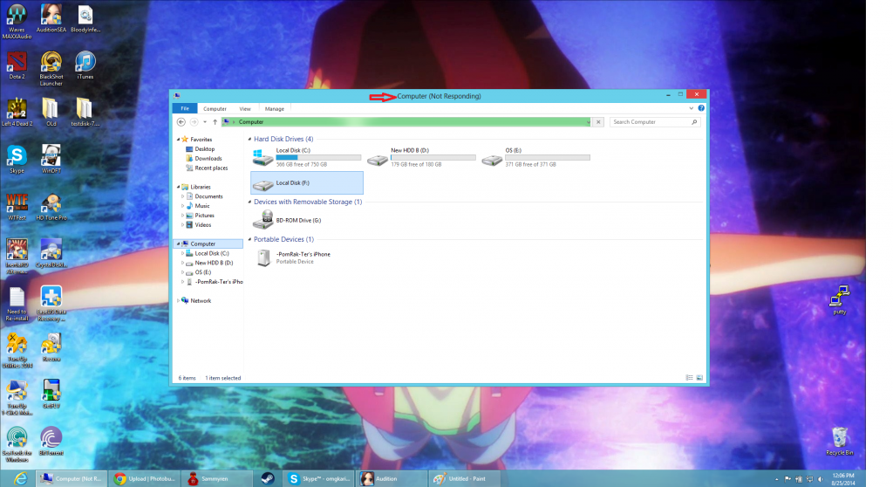Open the New HDD B (D:) drive icon
Viewport: 893px width, 487px height.
click(377, 161)
